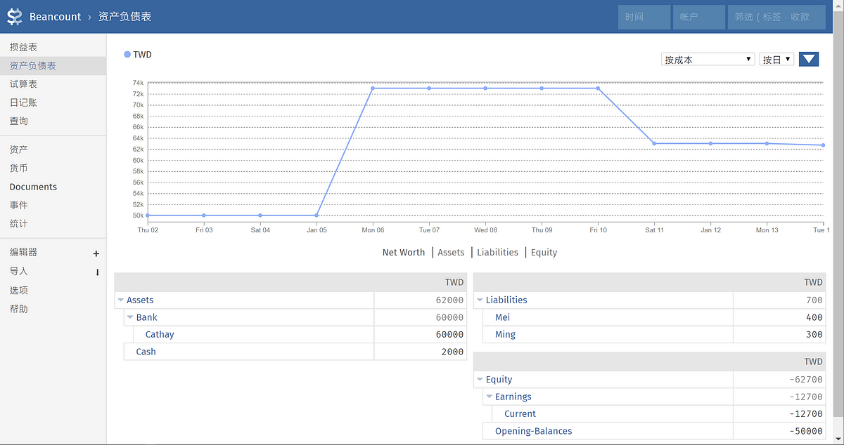The image size is (844, 445).
Task: Click the 时间 filter input field
Action: (644, 17)
